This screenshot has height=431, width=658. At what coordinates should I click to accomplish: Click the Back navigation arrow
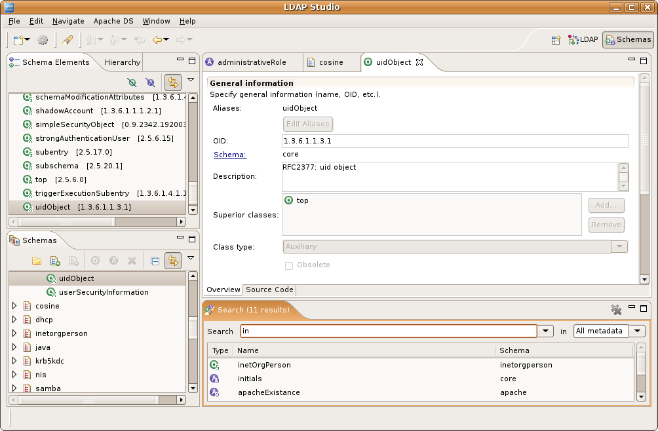[157, 40]
